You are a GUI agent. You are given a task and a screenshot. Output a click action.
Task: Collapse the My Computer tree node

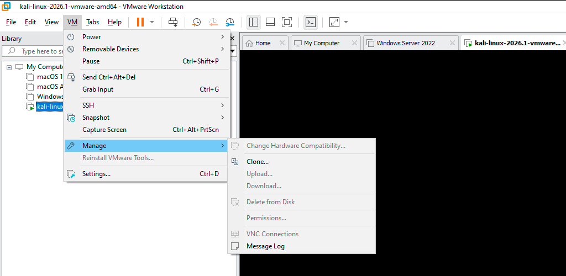pyautogui.click(x=9, y=67)
